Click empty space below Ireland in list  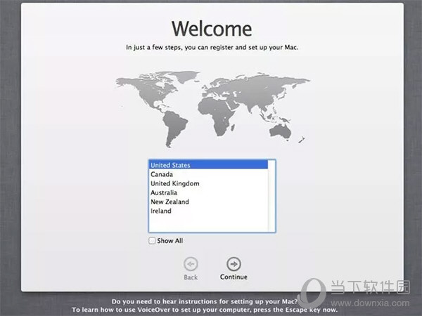(x=211, y=223)
